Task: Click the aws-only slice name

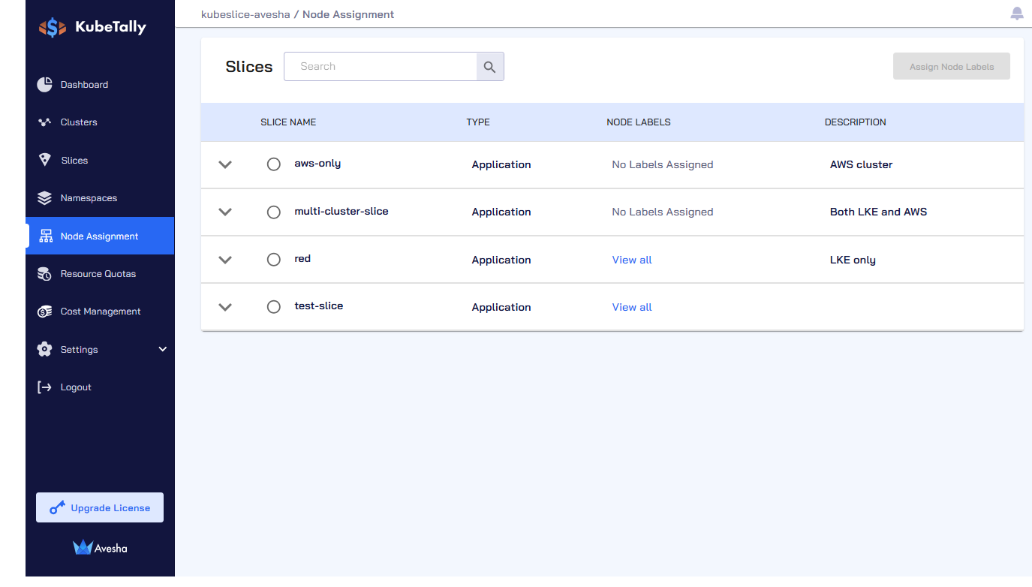Action: point(317,164)
